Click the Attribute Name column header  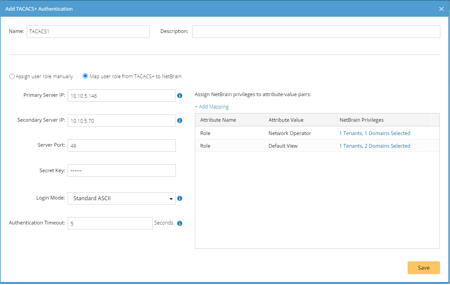[x=230, y=120]
